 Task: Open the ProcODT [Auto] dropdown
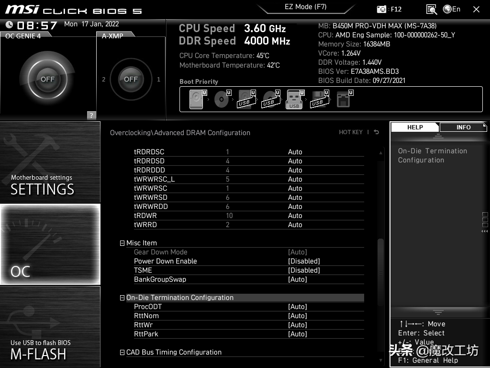pyautogui.click(x=298, y=307)
